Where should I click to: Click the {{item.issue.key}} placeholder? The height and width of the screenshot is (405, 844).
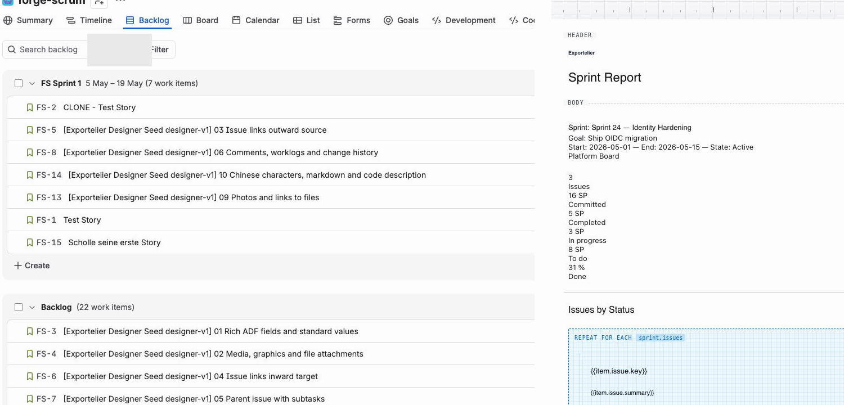pyautogui.click(x=619, y=371)
